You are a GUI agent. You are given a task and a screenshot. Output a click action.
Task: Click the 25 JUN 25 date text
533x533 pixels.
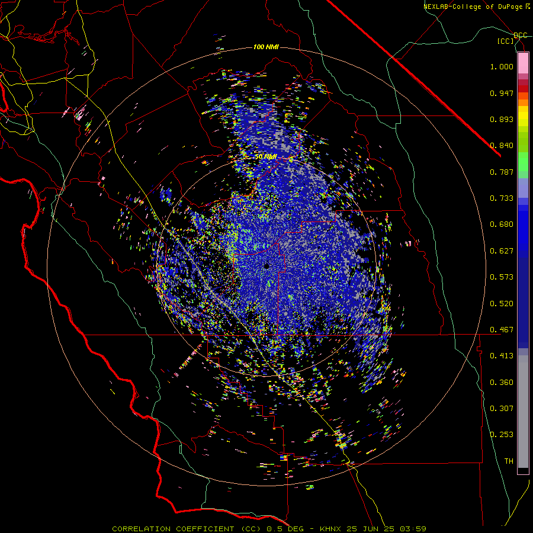tap(371, 529)
